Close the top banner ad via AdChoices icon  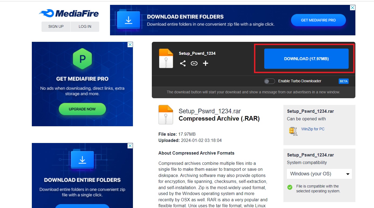[352, 8]
